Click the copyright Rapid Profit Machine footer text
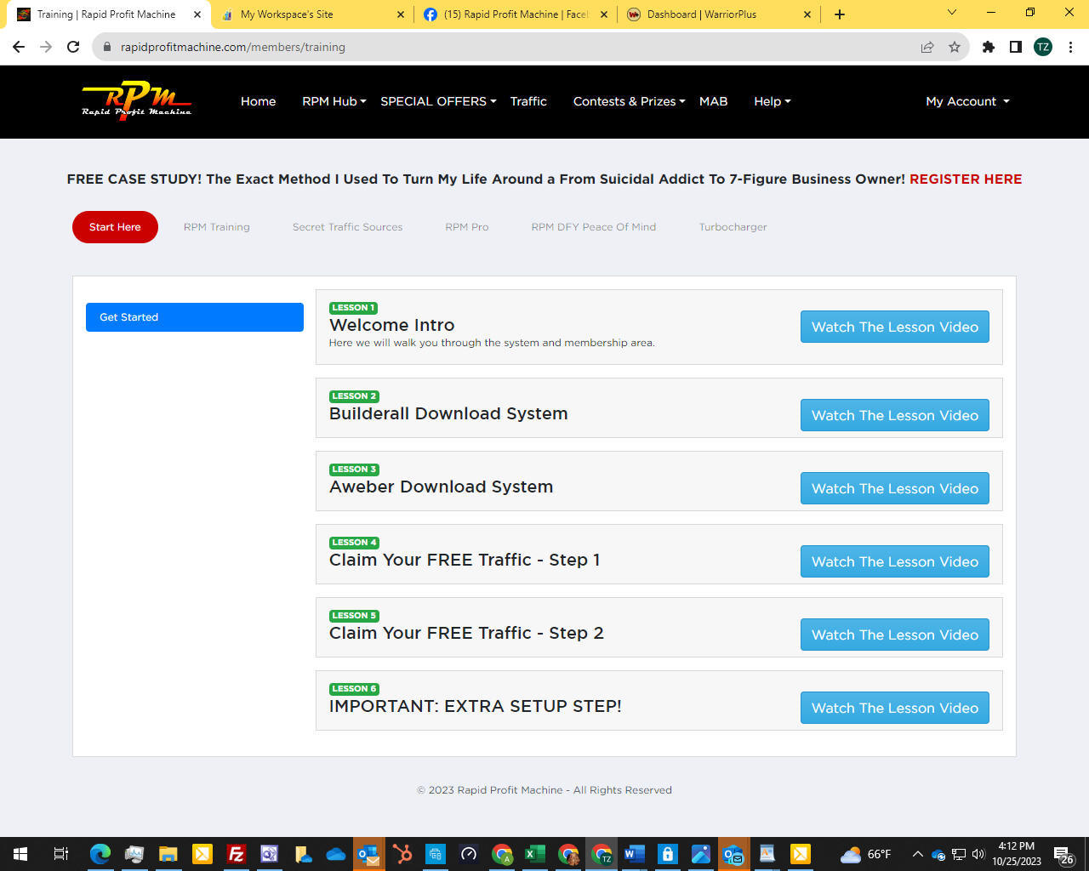Screen dimensions: 1089x871 544,790
